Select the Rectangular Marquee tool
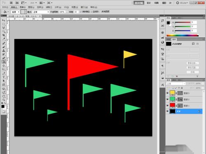Screen dimensions: 206x154 (4, 24)
